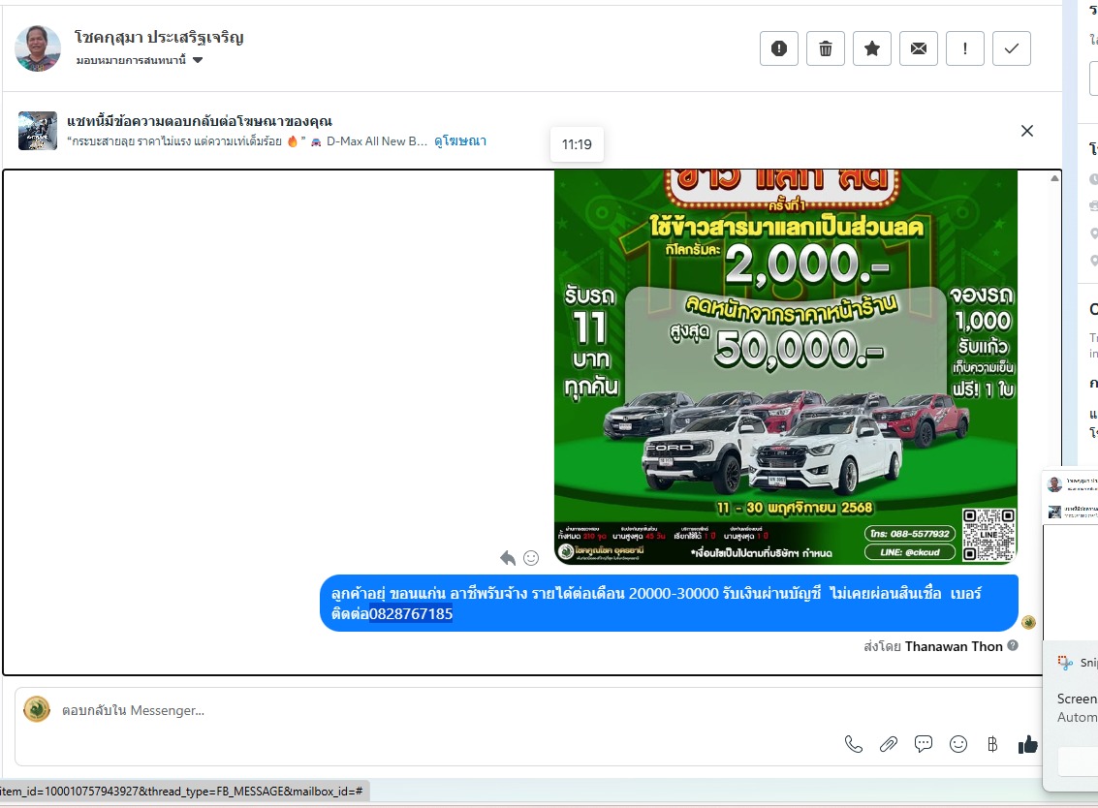
Task: Type in the Messenger reply field
Action: [x=436, y=710]
